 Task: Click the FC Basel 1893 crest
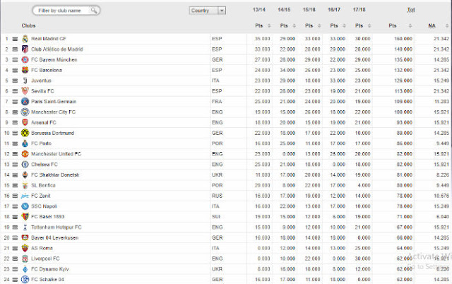pyautogui.click(x=25, y=217)
